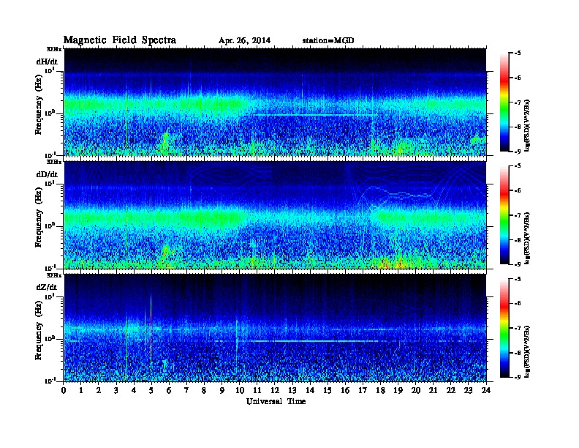579x448 pixels.
Task: Click the 'Magnetic Field Spectra' title
Action: pyautogui.click(x=120, y=40)
